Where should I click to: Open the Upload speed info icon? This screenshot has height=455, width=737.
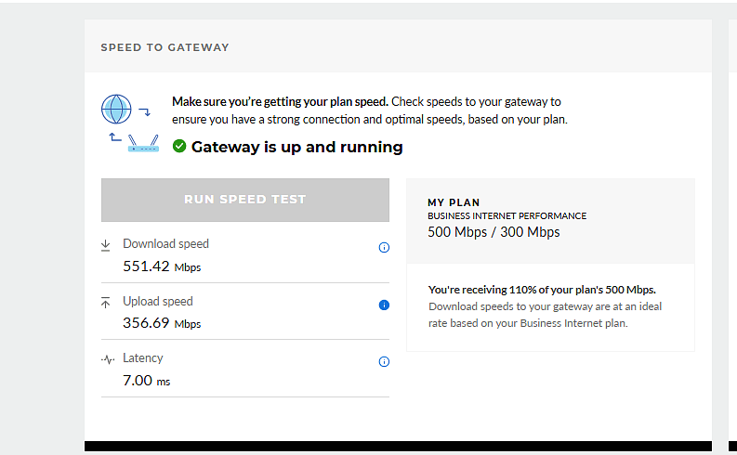[x=384, y=305]
